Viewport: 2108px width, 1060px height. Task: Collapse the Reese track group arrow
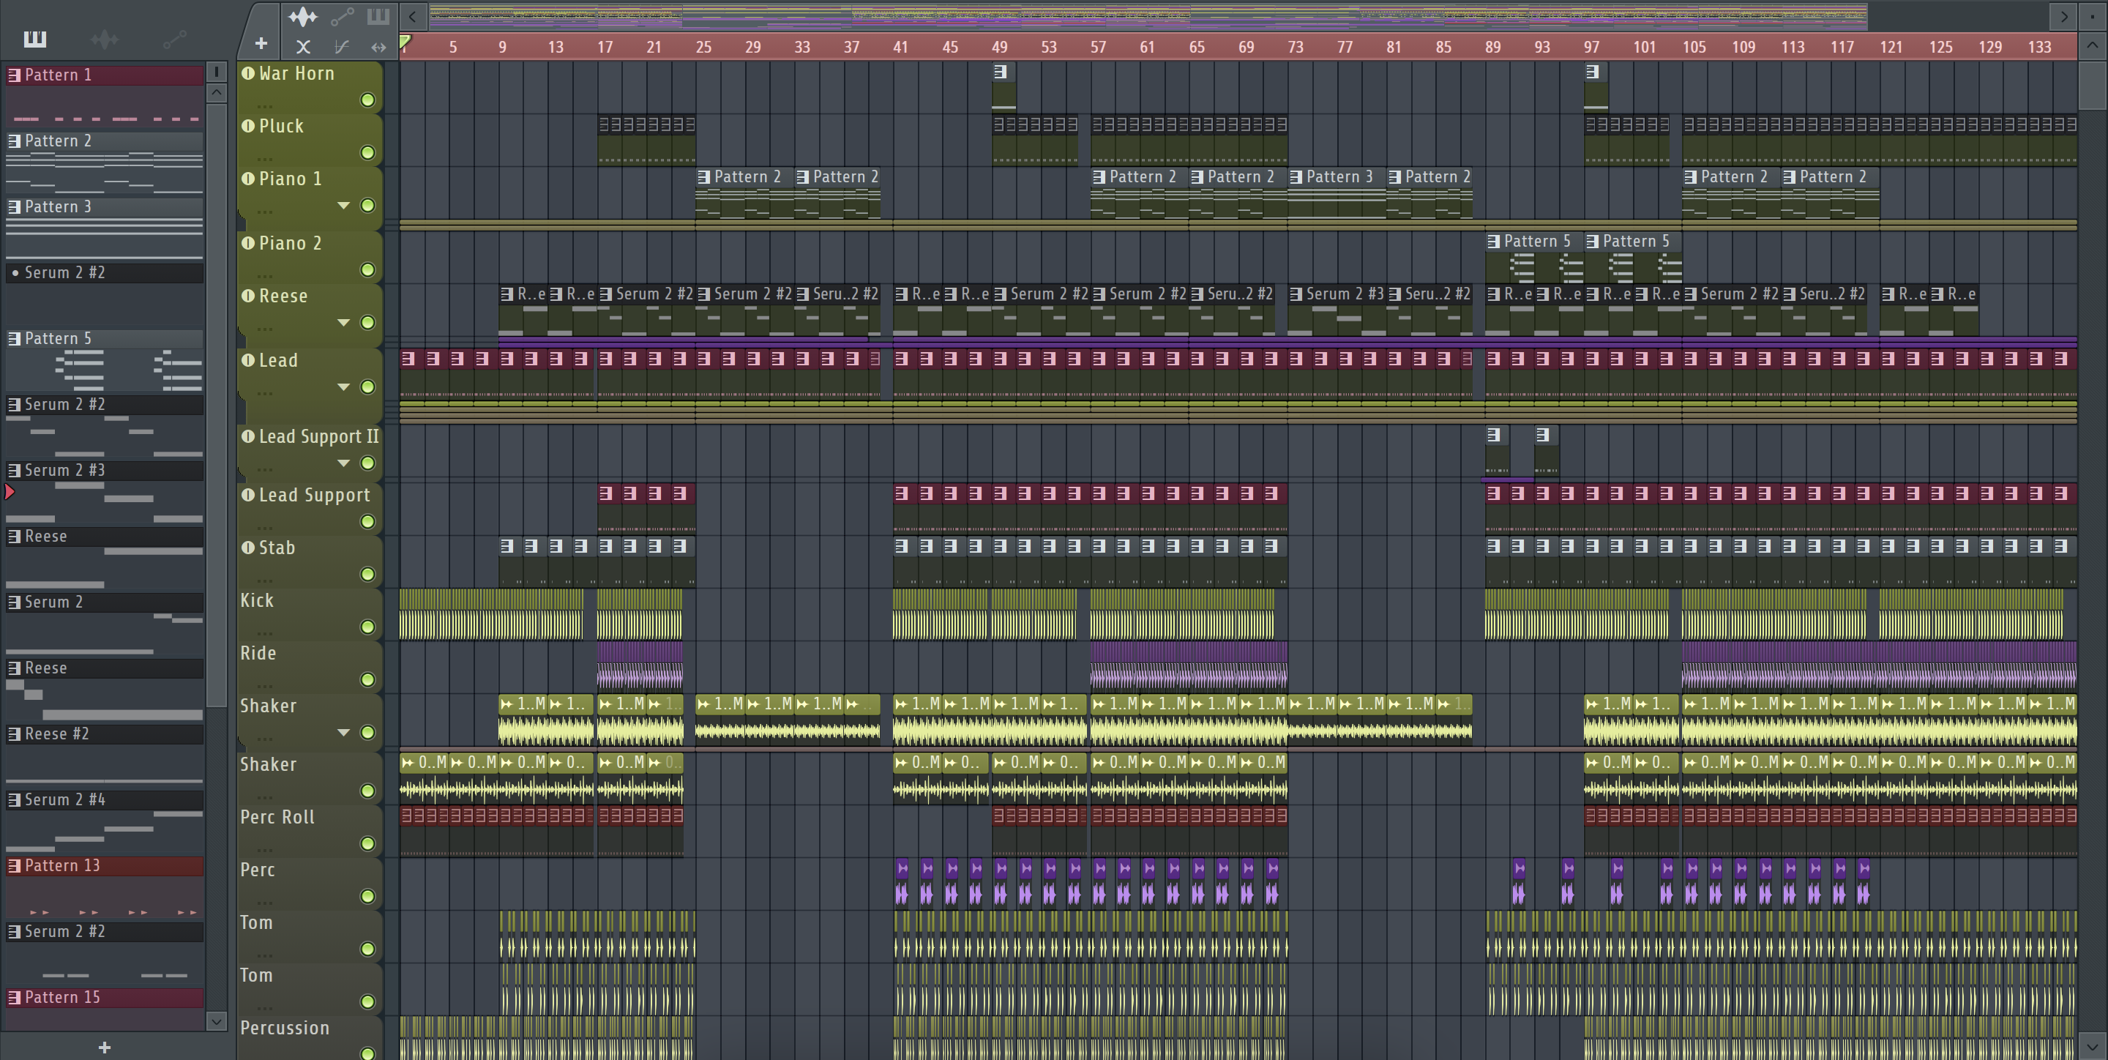pos(344,323)
